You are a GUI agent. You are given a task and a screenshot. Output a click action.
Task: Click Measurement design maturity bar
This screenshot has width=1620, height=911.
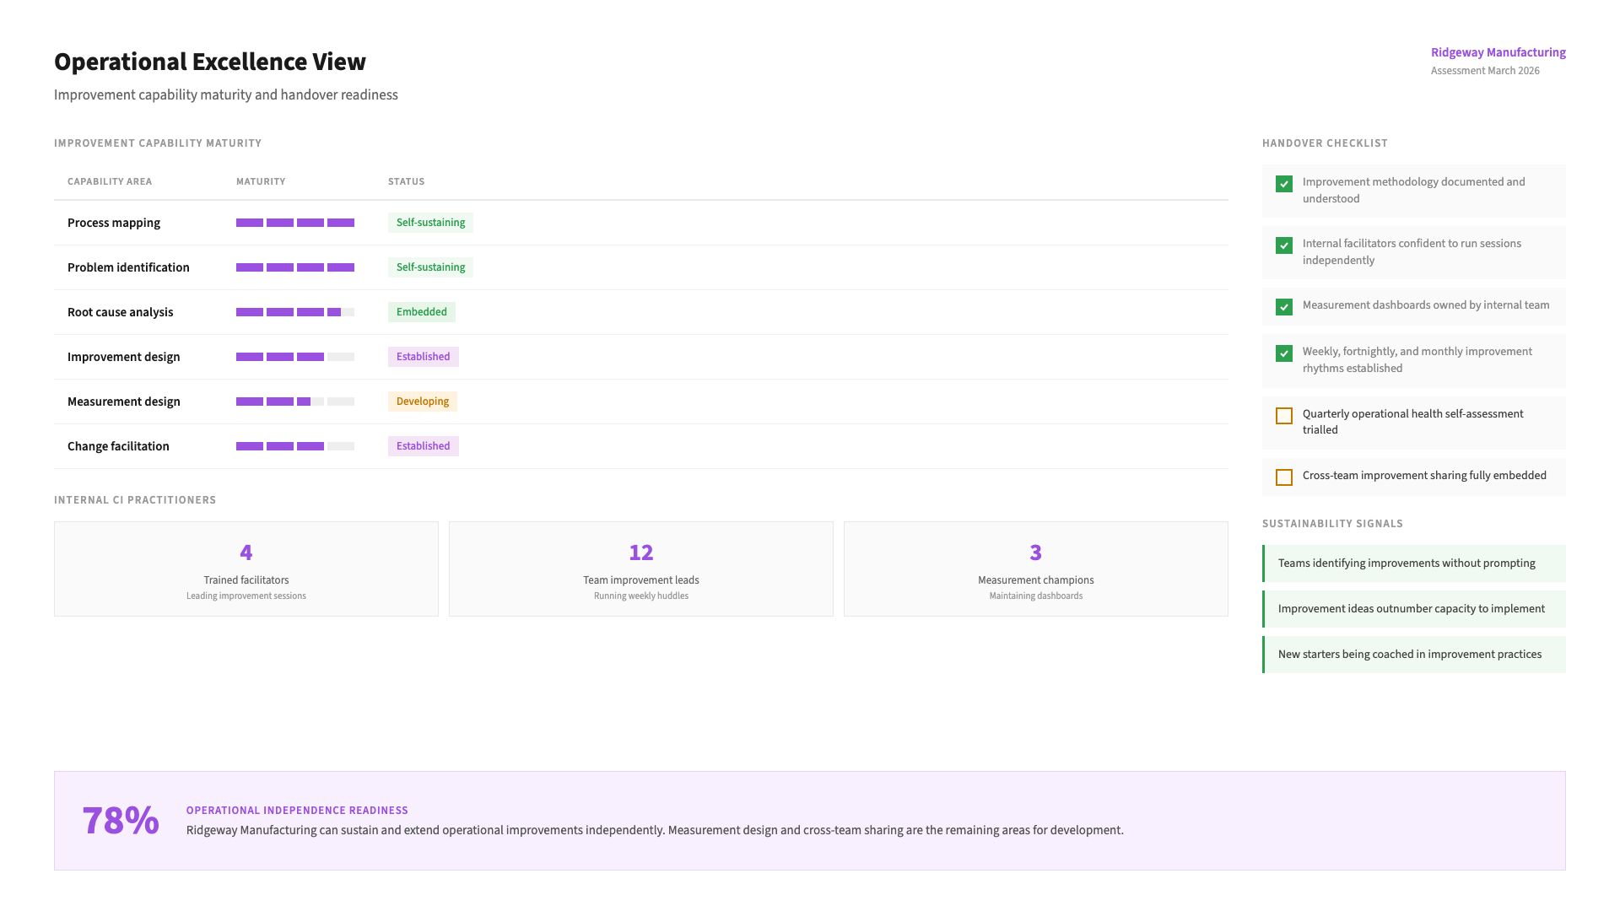[x=294, y=402]
